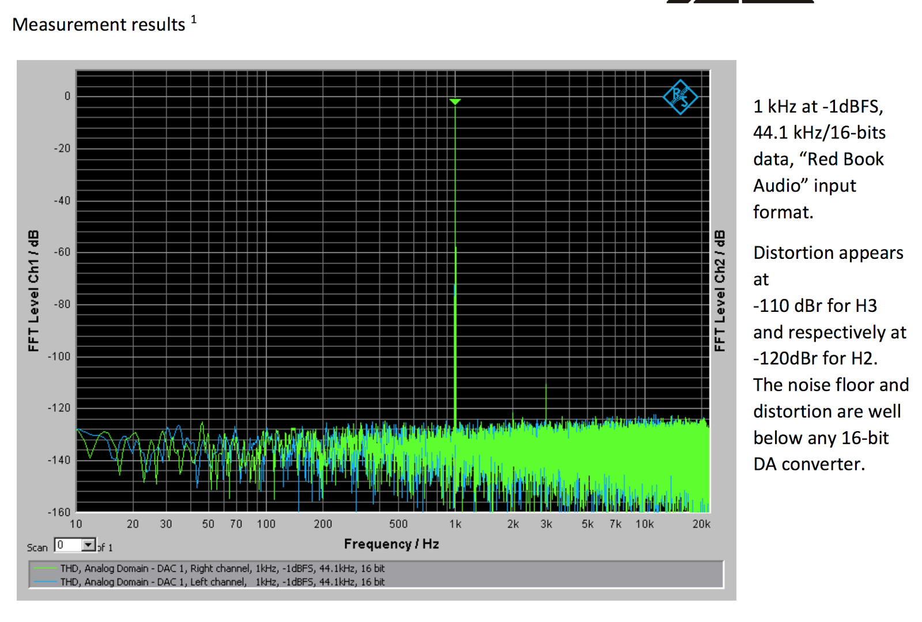Open the Scan number dropdown arrow
Image resolution: width=922 pixels, height=622 pixels.
coord(88,545)
